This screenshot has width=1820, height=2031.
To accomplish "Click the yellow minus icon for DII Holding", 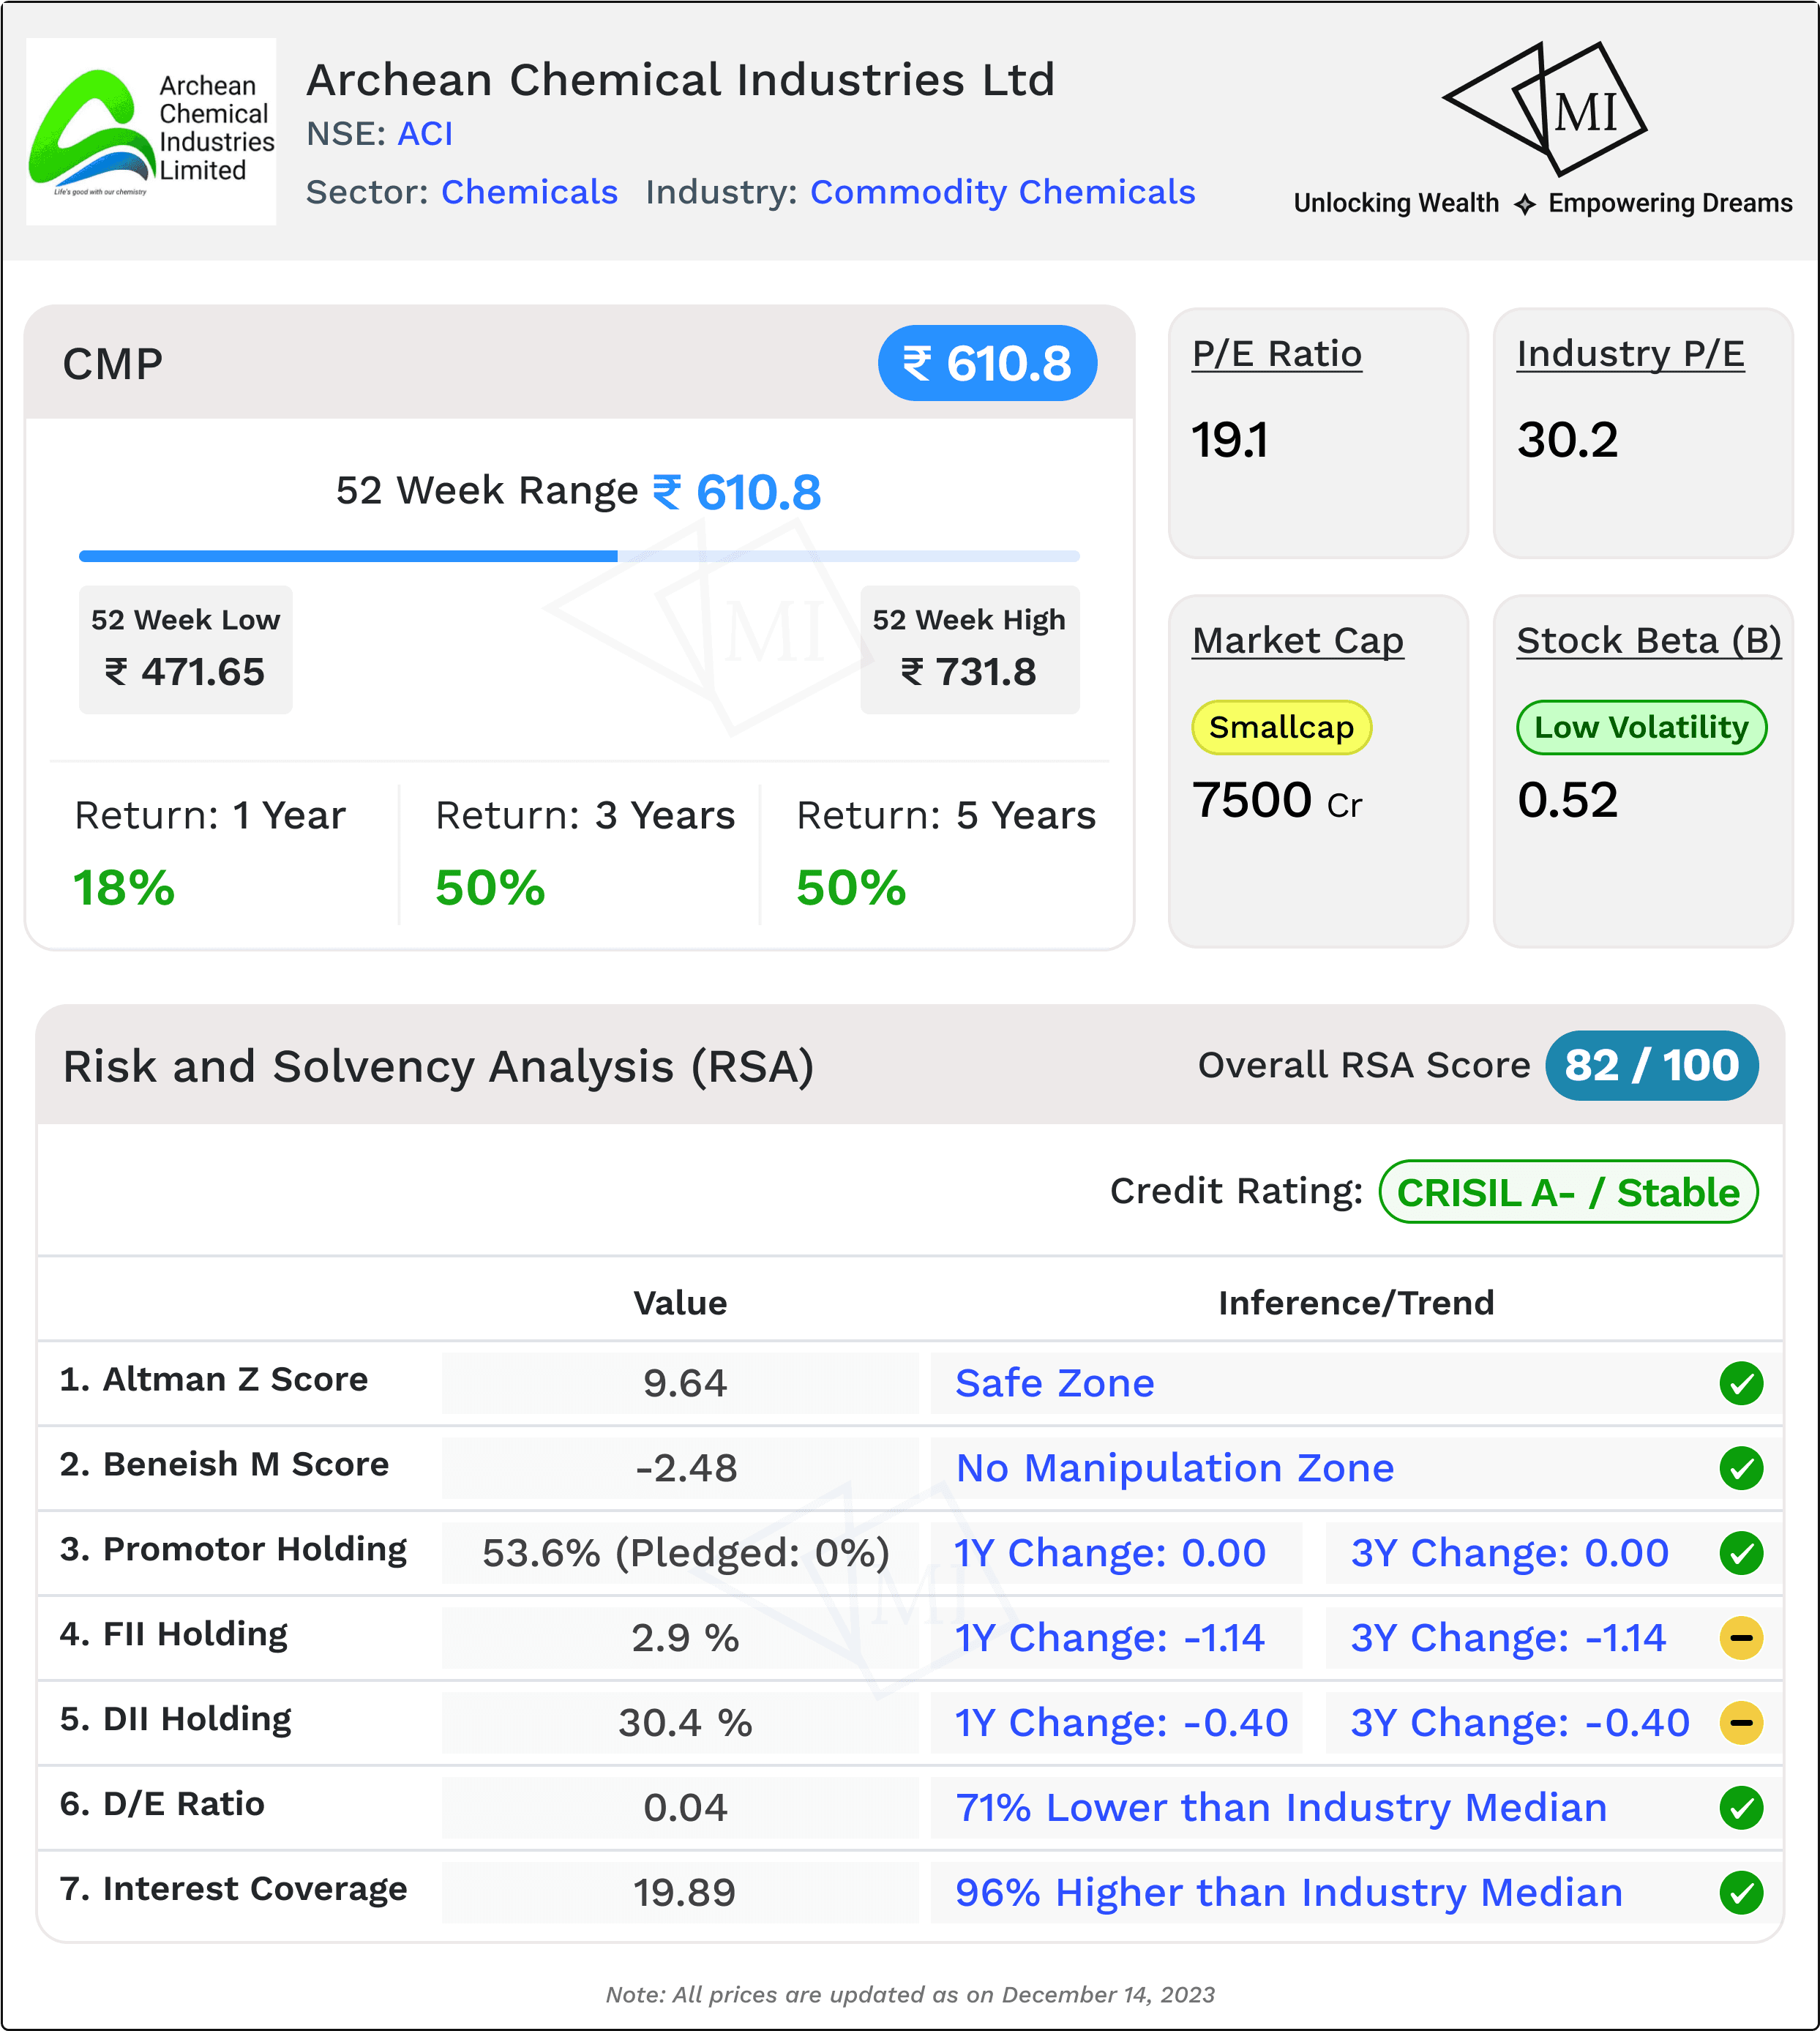I will 1741,1723.
